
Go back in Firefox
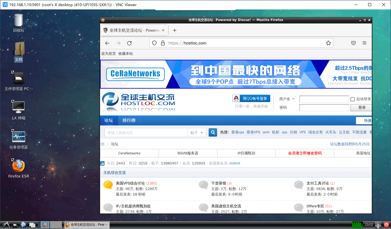coord(107,43)
